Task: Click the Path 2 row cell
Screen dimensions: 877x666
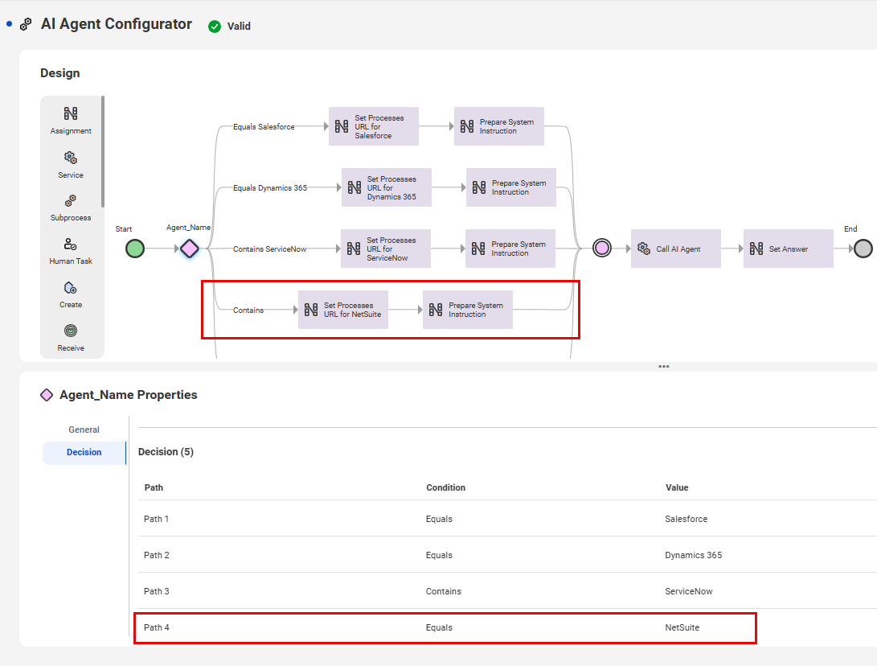Action: pyautogui.click(x=156, y=555)
